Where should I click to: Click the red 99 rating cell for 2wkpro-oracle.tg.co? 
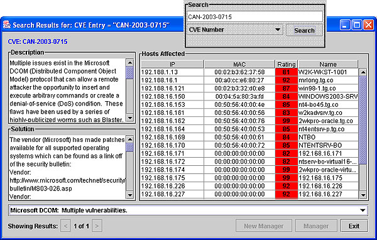[x=287, y=121]
